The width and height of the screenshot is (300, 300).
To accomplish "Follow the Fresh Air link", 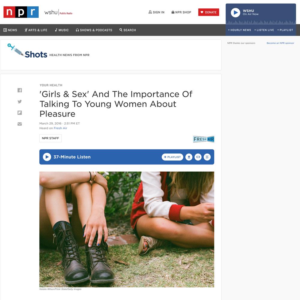I will point(61,128).
